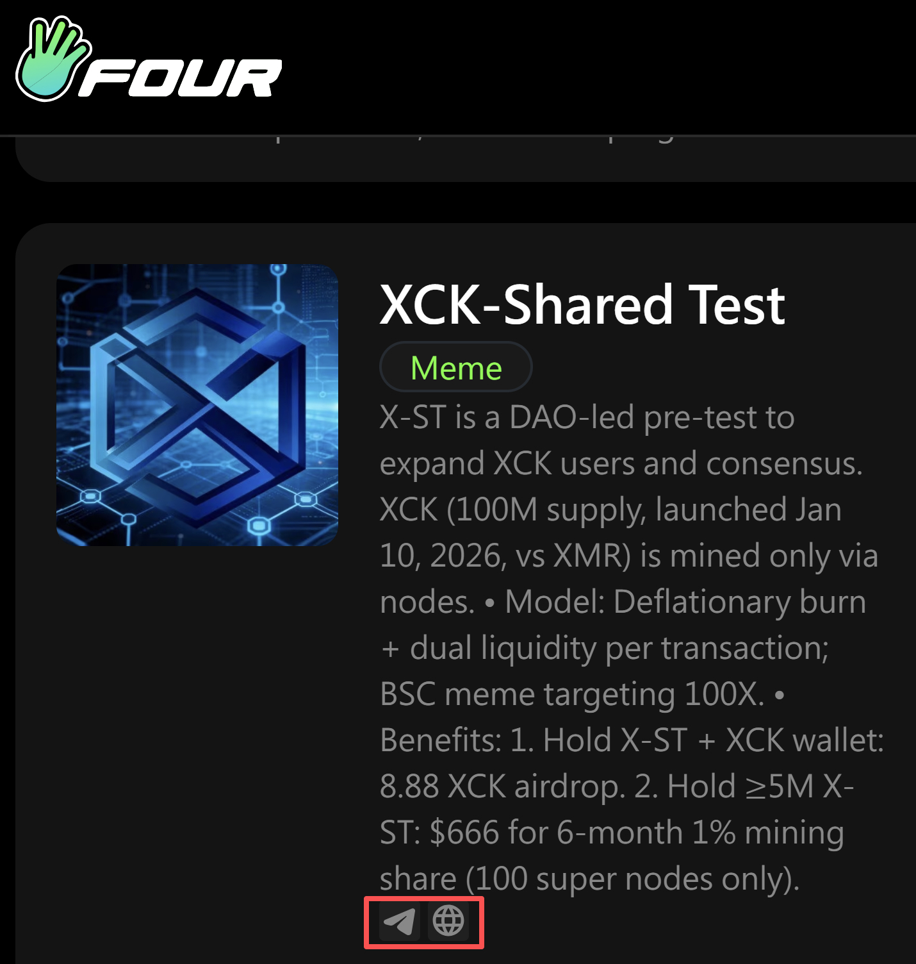Select the green Meme category tag
916x964 pixels.
click(x=456, y=367)
